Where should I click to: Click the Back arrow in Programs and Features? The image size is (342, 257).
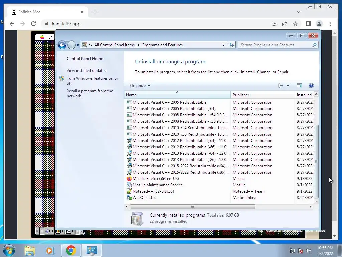pyautogui.click(x=62, y=45)
